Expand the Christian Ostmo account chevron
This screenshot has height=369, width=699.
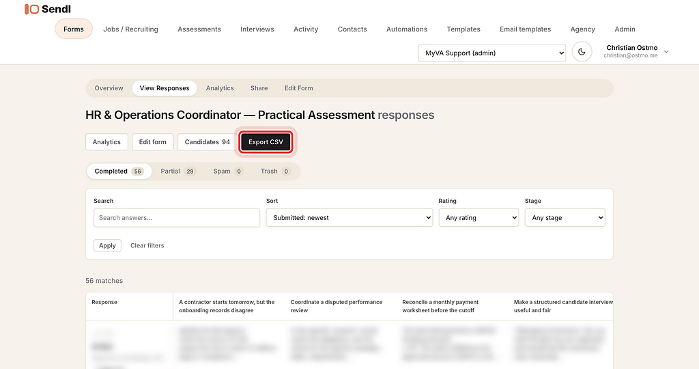click(x=666, y=52)
